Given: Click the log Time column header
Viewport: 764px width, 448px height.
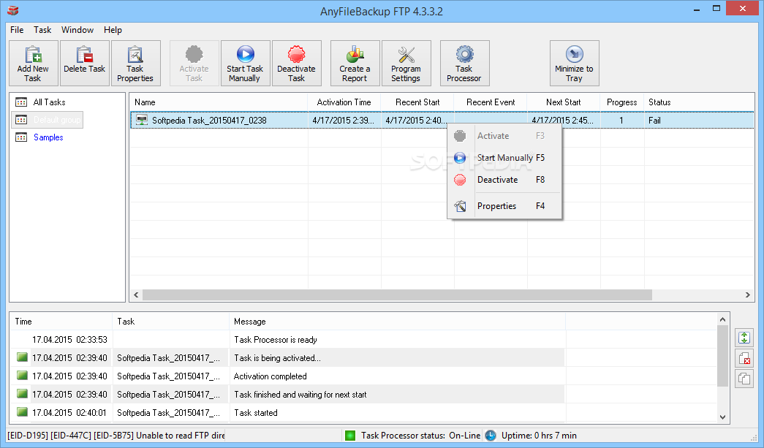Looking at the screenshot, I should click(61, 322).
